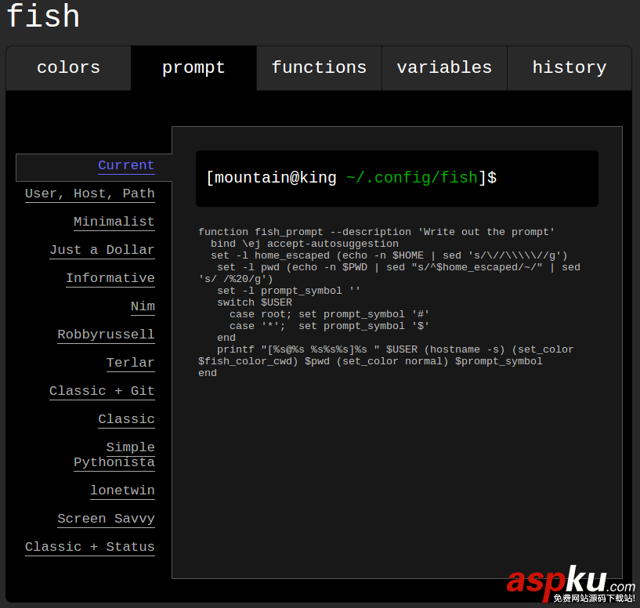The width and height of the screenshot is (640, 608).
Task: Pick the Classic prompt
Action: [x=127, y=419]
